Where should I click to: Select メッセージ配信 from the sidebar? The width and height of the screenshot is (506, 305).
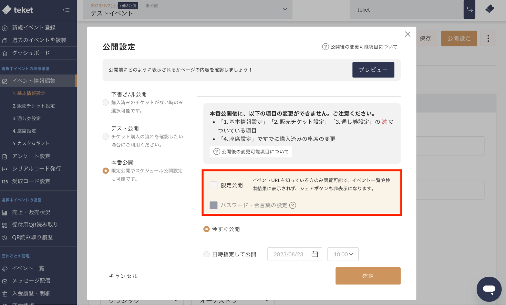[31, 281]
